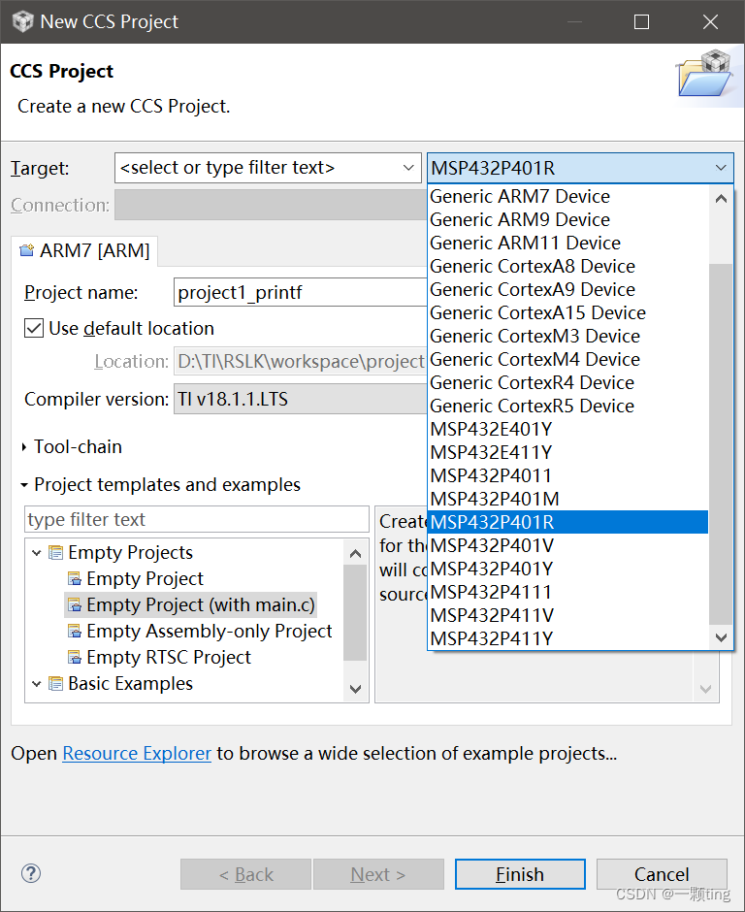Click the Finish button

520,874
